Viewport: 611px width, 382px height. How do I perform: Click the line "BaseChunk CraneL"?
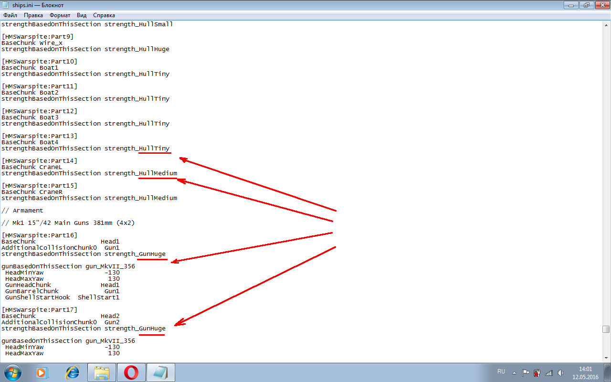(32, 167)
